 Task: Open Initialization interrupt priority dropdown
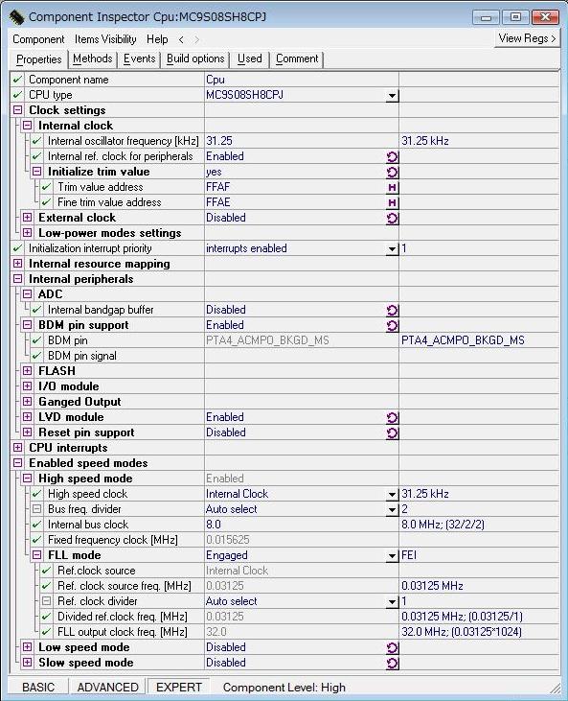click(392, 248)
